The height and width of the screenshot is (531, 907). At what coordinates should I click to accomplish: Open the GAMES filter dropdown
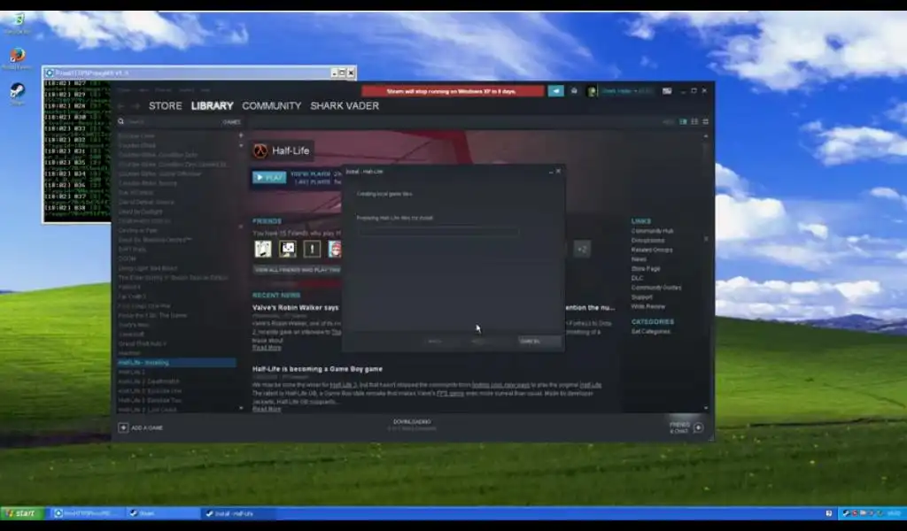click(231, 122)
